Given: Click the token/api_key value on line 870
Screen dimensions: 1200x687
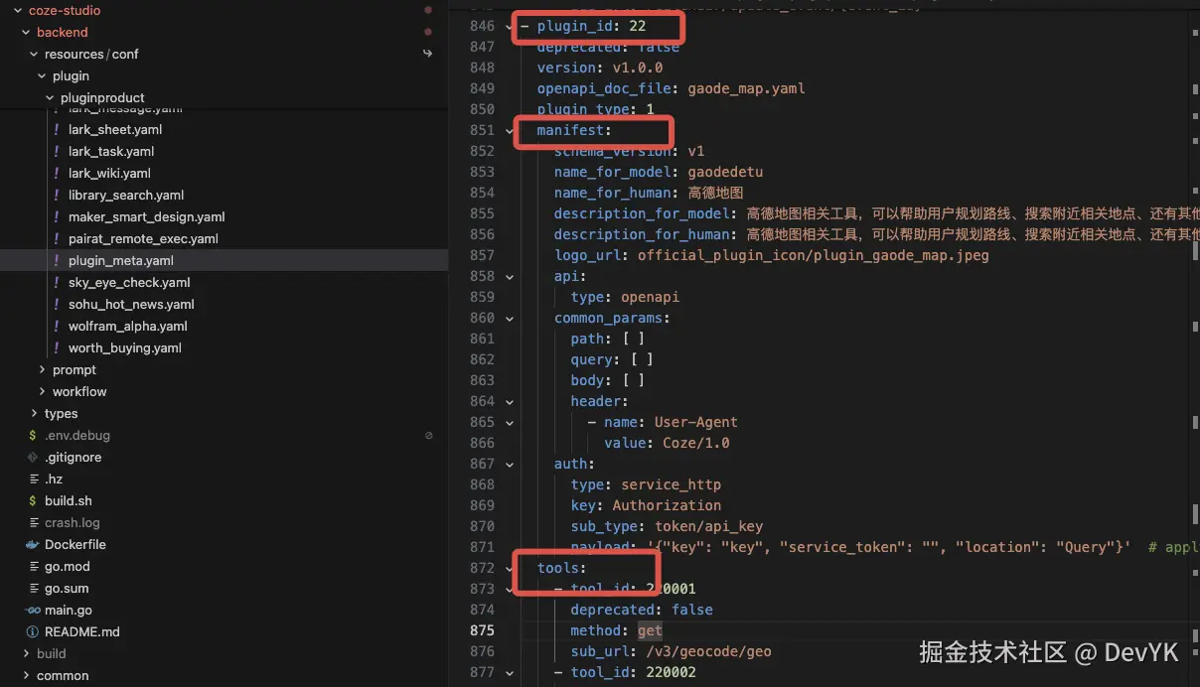Looking at the screenshot, I should [708, 526].
